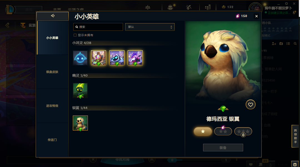
Task: Click the 搜索 search field
Action: pyautogui.click(x=98, y=27)
